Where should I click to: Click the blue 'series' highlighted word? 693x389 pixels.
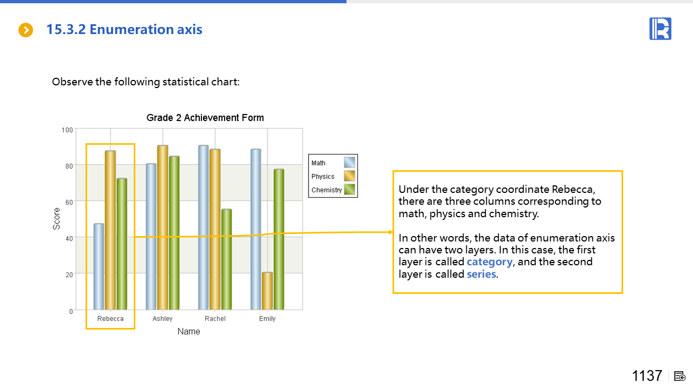pos(481,274)
